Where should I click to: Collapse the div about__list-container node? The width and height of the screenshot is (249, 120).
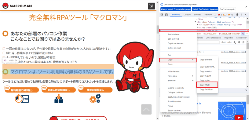click(196, 22)
